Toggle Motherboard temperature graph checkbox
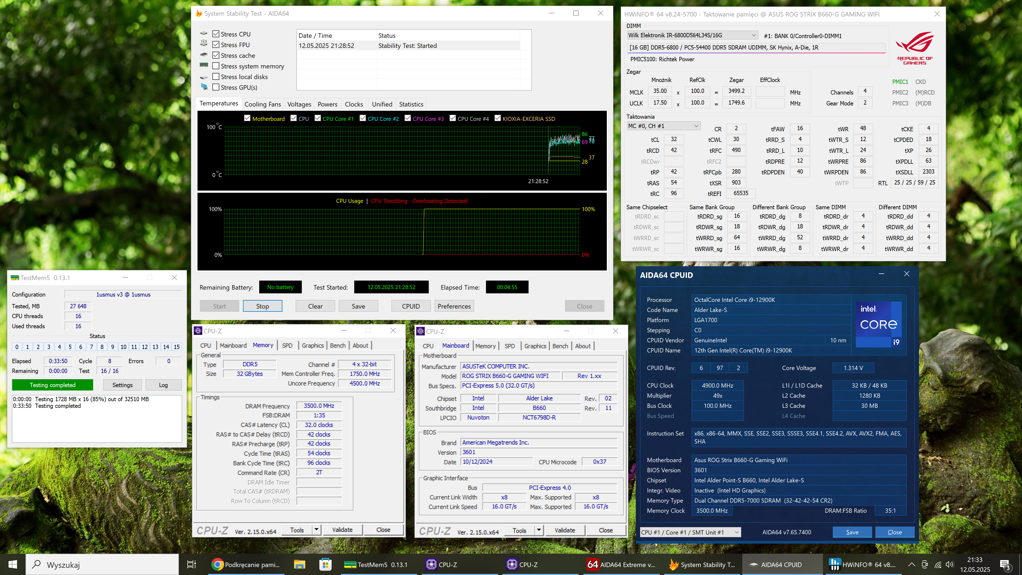Viewport: 1022px width, 575px height. pyautogui.click(x=247, y=118)
